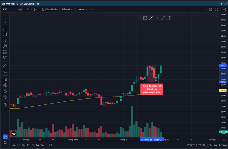Lock all drawing tools

(x=5, y=91)
